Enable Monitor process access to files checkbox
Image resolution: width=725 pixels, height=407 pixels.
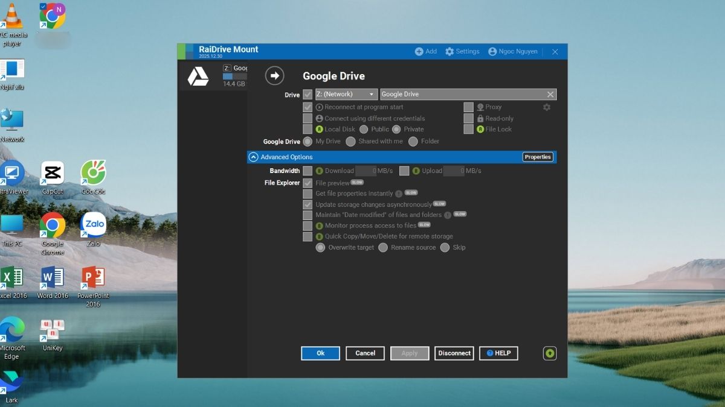(308, 226)
